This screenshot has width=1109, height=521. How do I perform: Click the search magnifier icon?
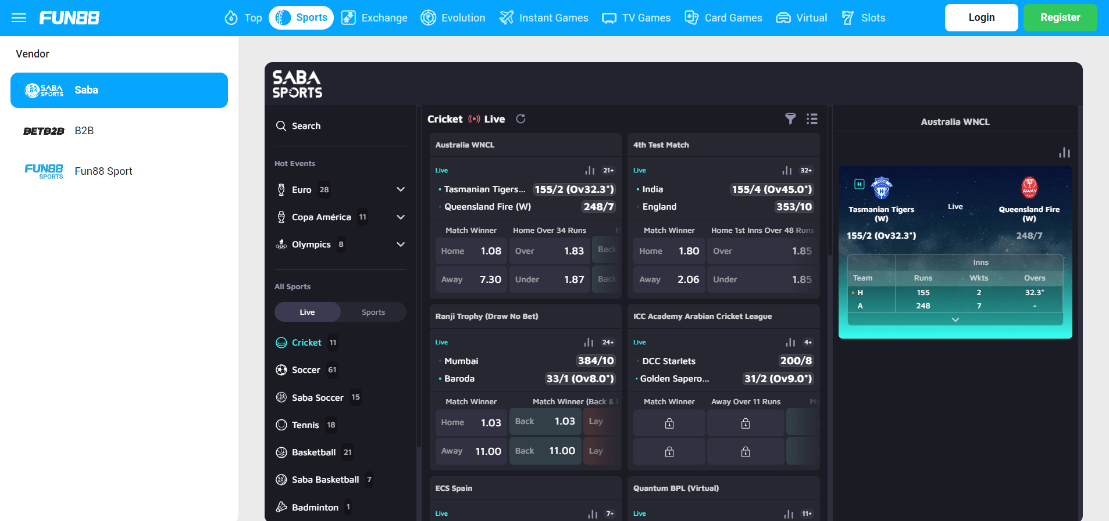coord(281,126)
